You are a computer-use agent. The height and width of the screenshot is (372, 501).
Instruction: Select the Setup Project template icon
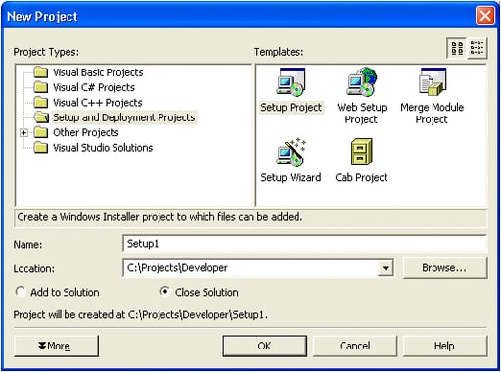pyautogui.click(x=291, y=82)
